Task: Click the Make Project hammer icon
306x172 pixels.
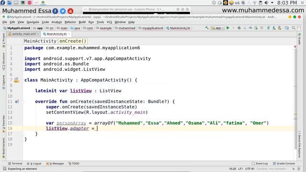Action: 207,28
